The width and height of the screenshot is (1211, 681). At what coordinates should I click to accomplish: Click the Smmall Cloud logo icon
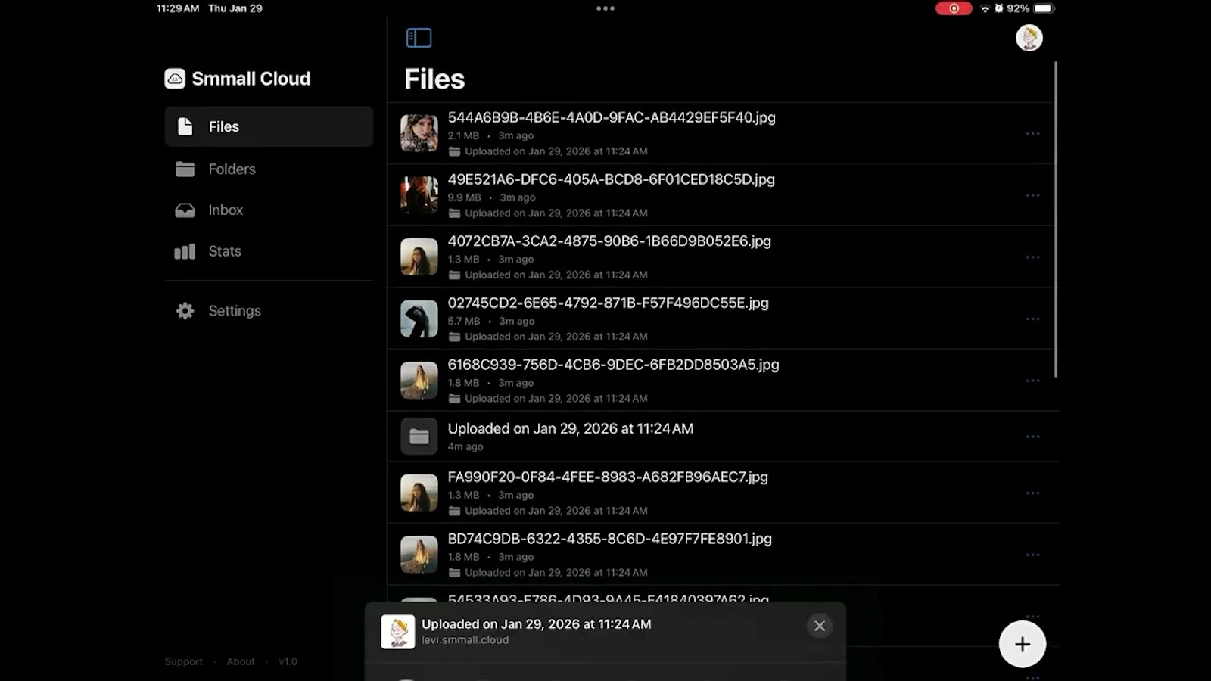[175, 79]
